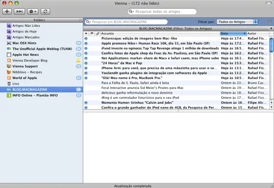This screenshot has width=274, height=188.
Task: Toggle unread dot on iPhone Arm article
Action: click(86, 68)
